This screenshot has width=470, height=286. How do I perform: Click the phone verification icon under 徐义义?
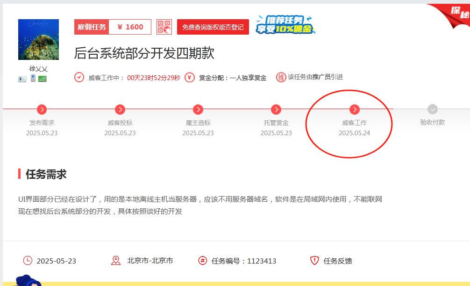click(x=33, y=78)
